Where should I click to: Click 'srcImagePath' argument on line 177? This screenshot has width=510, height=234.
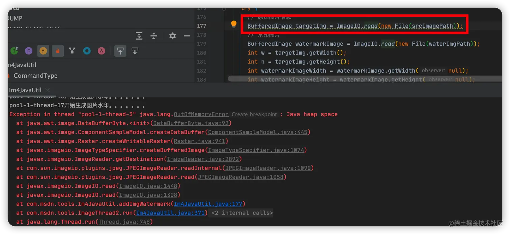[432, 26]
